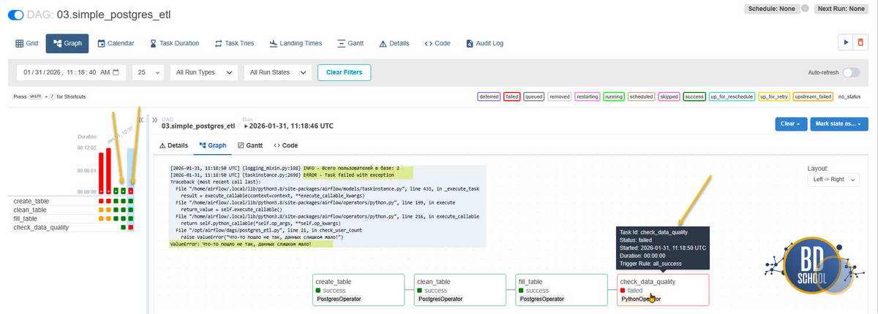
Task: Open the calendar picker icon in date field
Action: point(117,72)
